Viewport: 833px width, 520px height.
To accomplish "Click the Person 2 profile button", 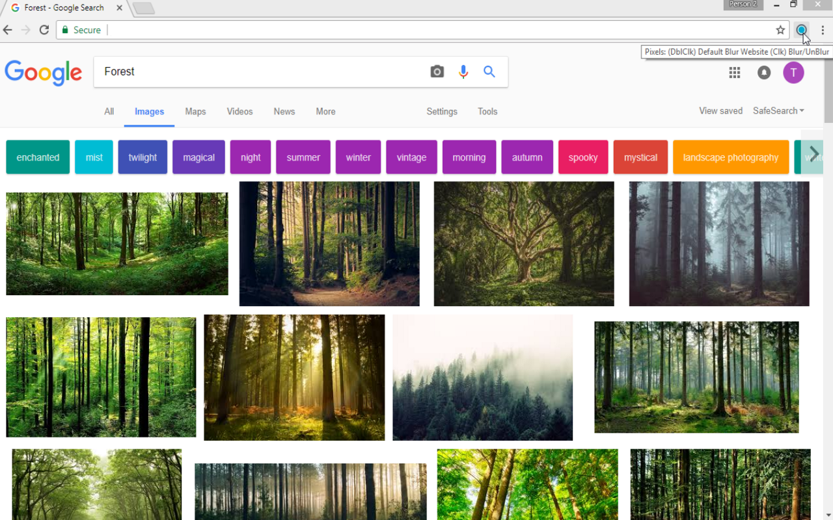I will click(x=743, y=5).
